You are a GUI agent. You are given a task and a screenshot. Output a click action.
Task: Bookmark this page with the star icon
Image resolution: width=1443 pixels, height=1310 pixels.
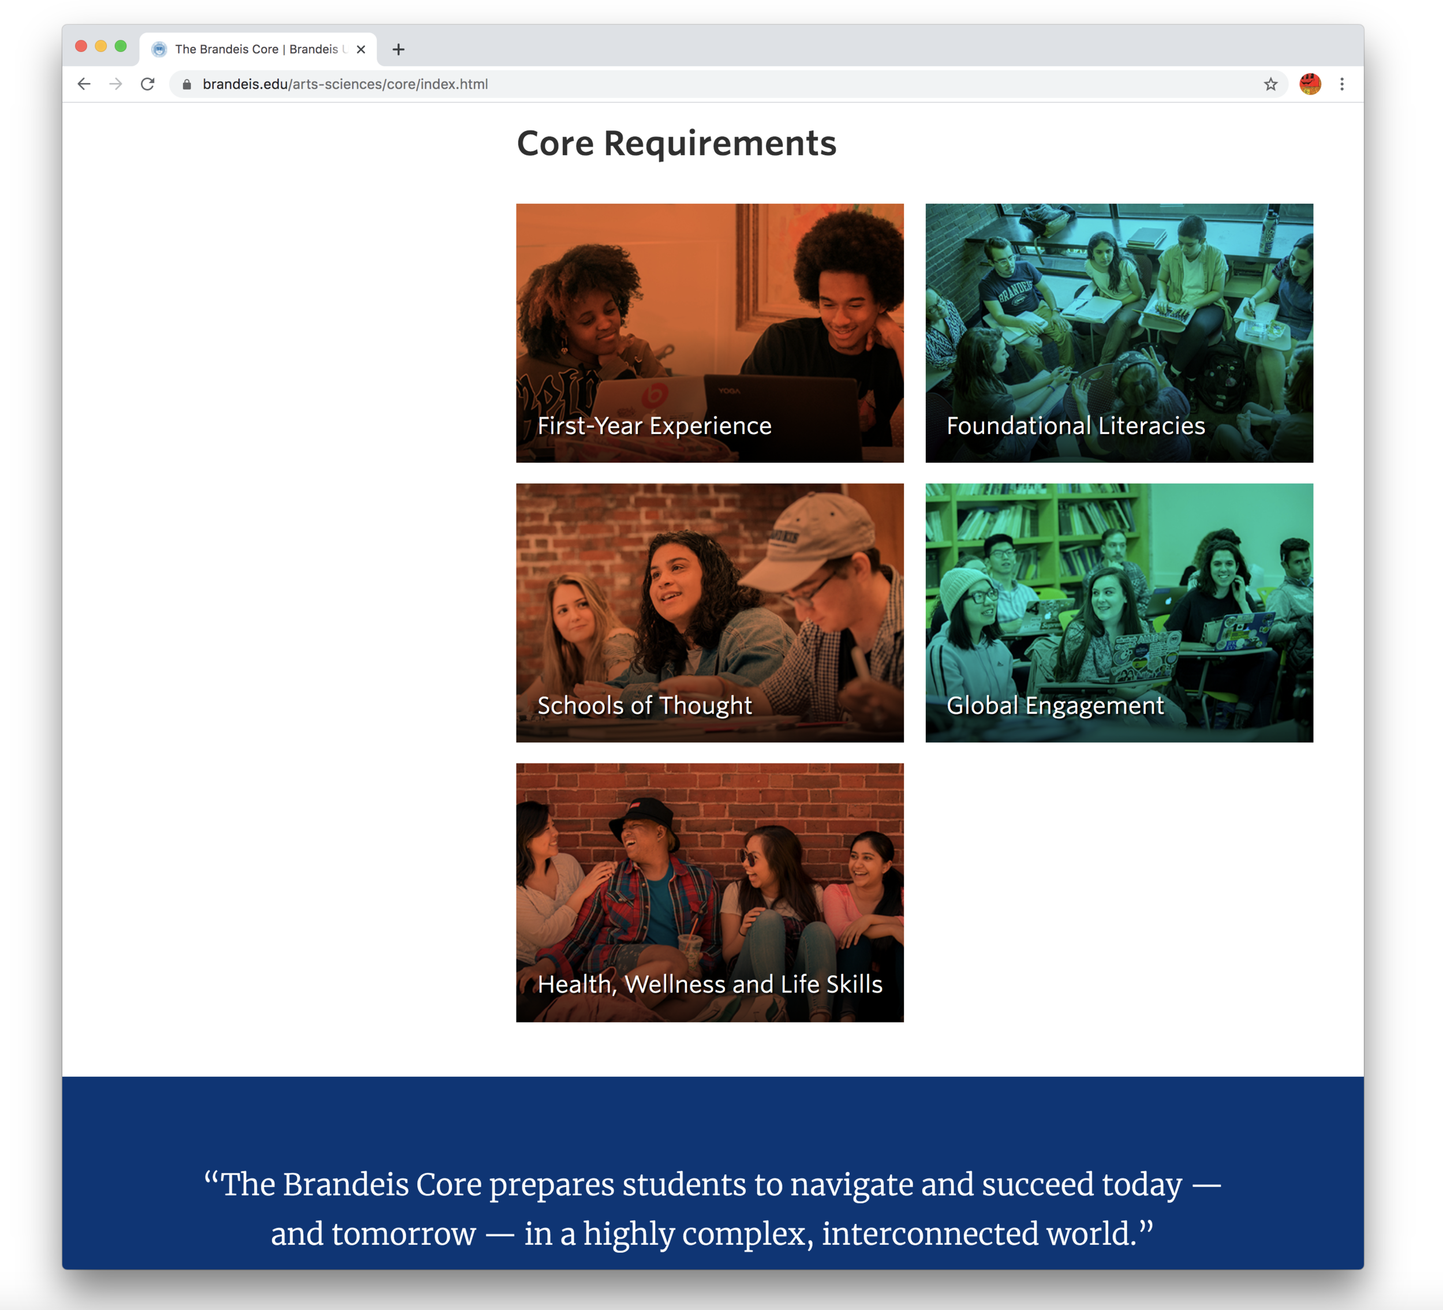click(1270, 84)
